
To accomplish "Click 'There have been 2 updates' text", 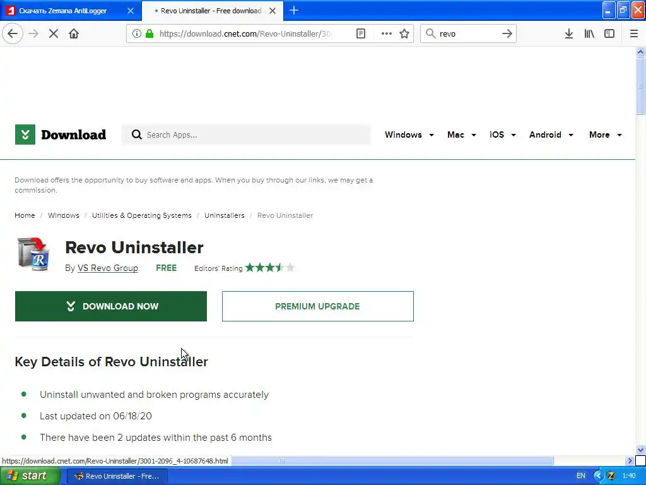I will [x=156, y=437].
